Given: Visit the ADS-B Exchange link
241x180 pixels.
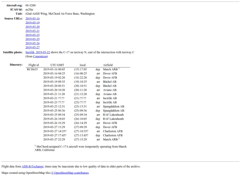Looking at the screenshot, I should (33, 167).
